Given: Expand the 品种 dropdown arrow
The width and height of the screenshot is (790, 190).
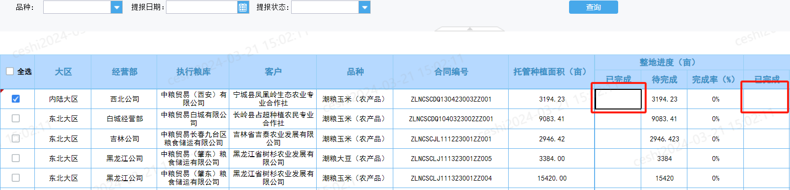Looking at the screenshot, I should [116, 7].
